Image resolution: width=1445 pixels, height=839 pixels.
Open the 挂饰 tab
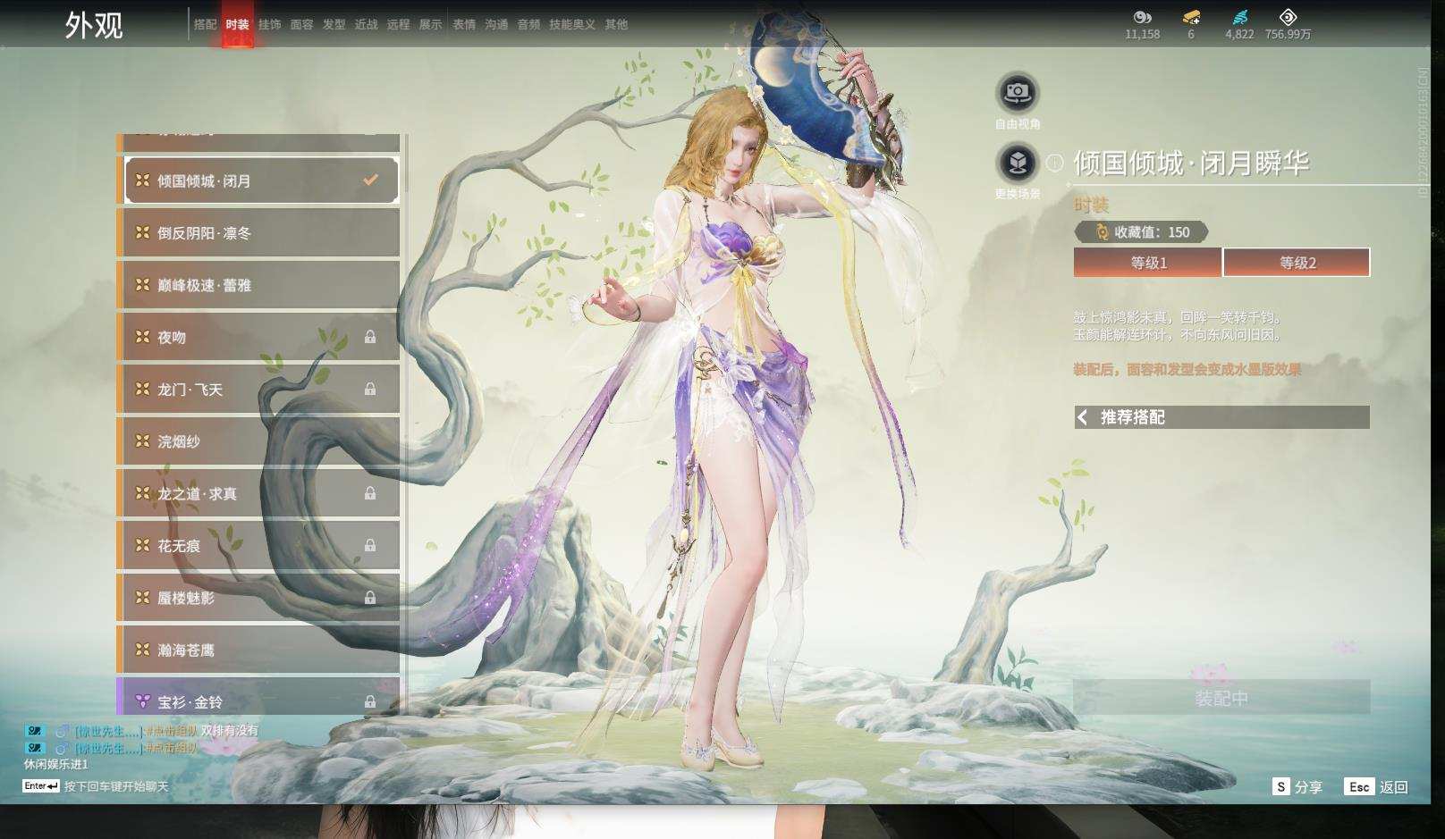point(269,24)
